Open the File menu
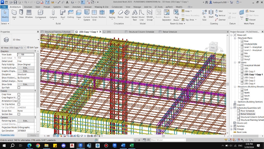The height and width of the screenshot is (149, 264). (4, 7)
